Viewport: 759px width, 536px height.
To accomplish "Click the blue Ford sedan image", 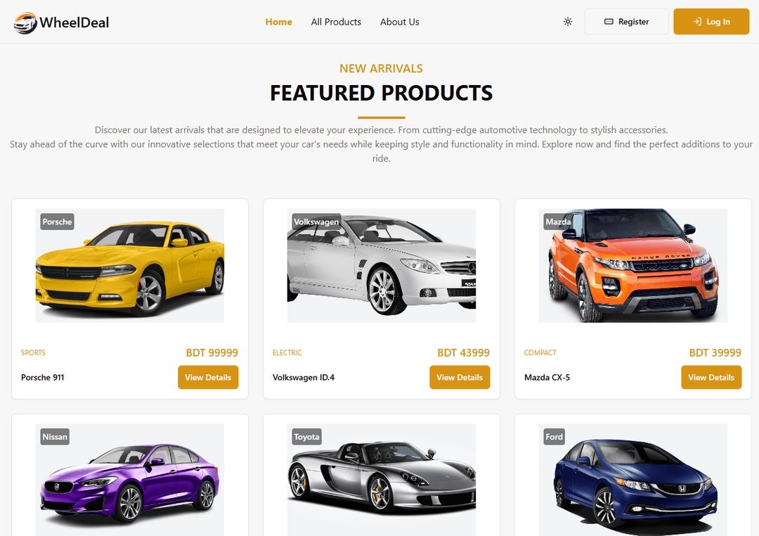I will coord(633,480).
